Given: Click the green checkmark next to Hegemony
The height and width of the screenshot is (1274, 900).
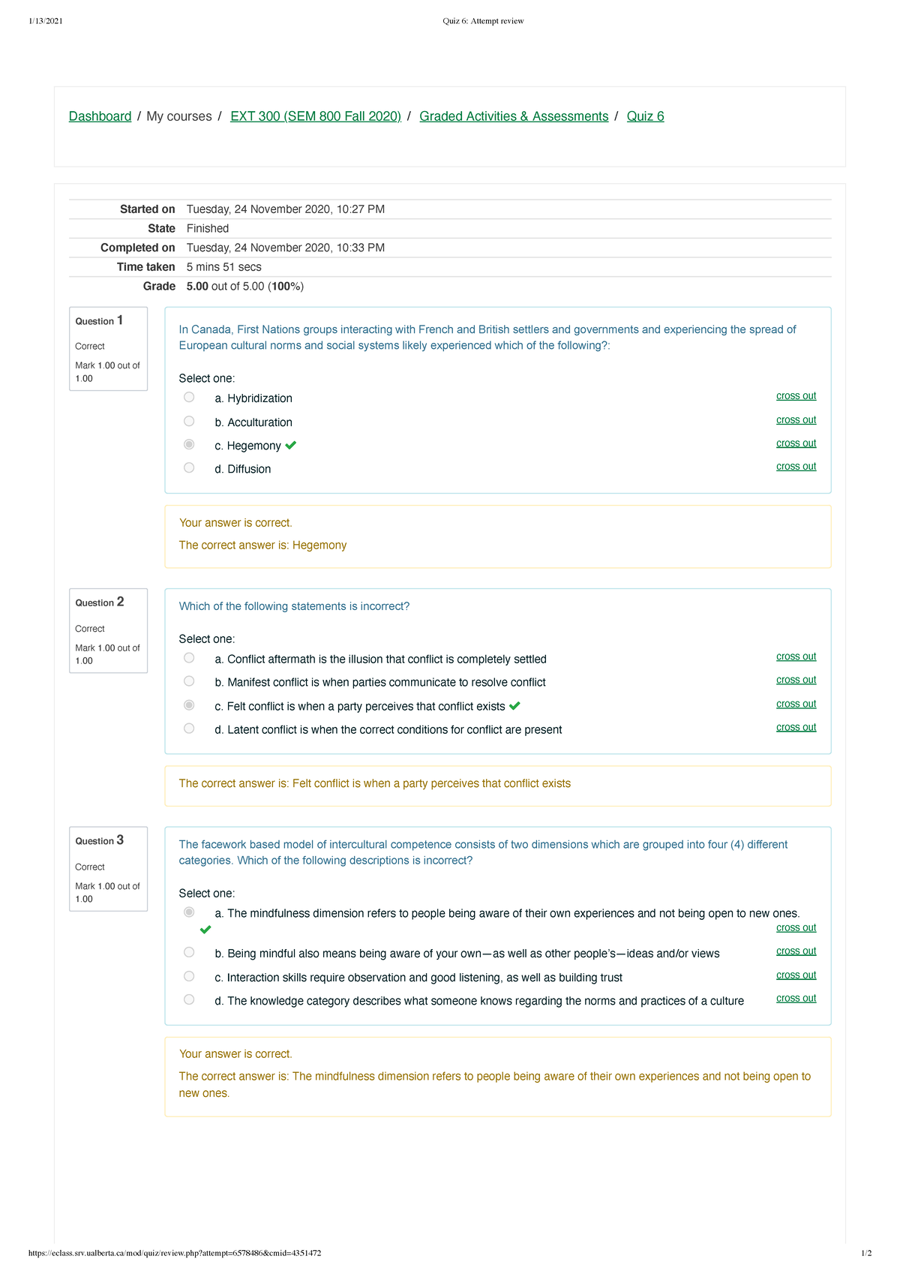Looking at the screenshot, I should coord(291,445).
